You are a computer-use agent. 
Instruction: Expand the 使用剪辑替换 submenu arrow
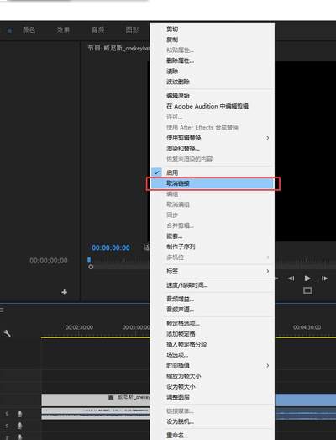coord(268,138)
